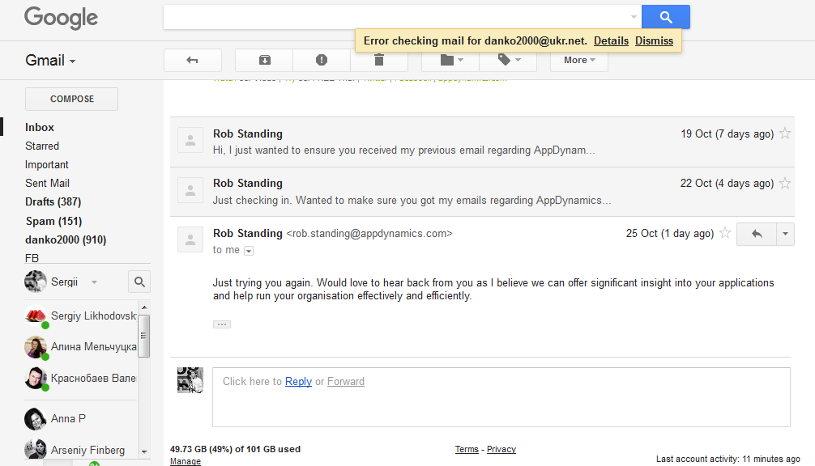The image size is (815, 466).
Task: Show trimmed content ellipsis button
Action: pyautogui.click(x=221, y=324)
